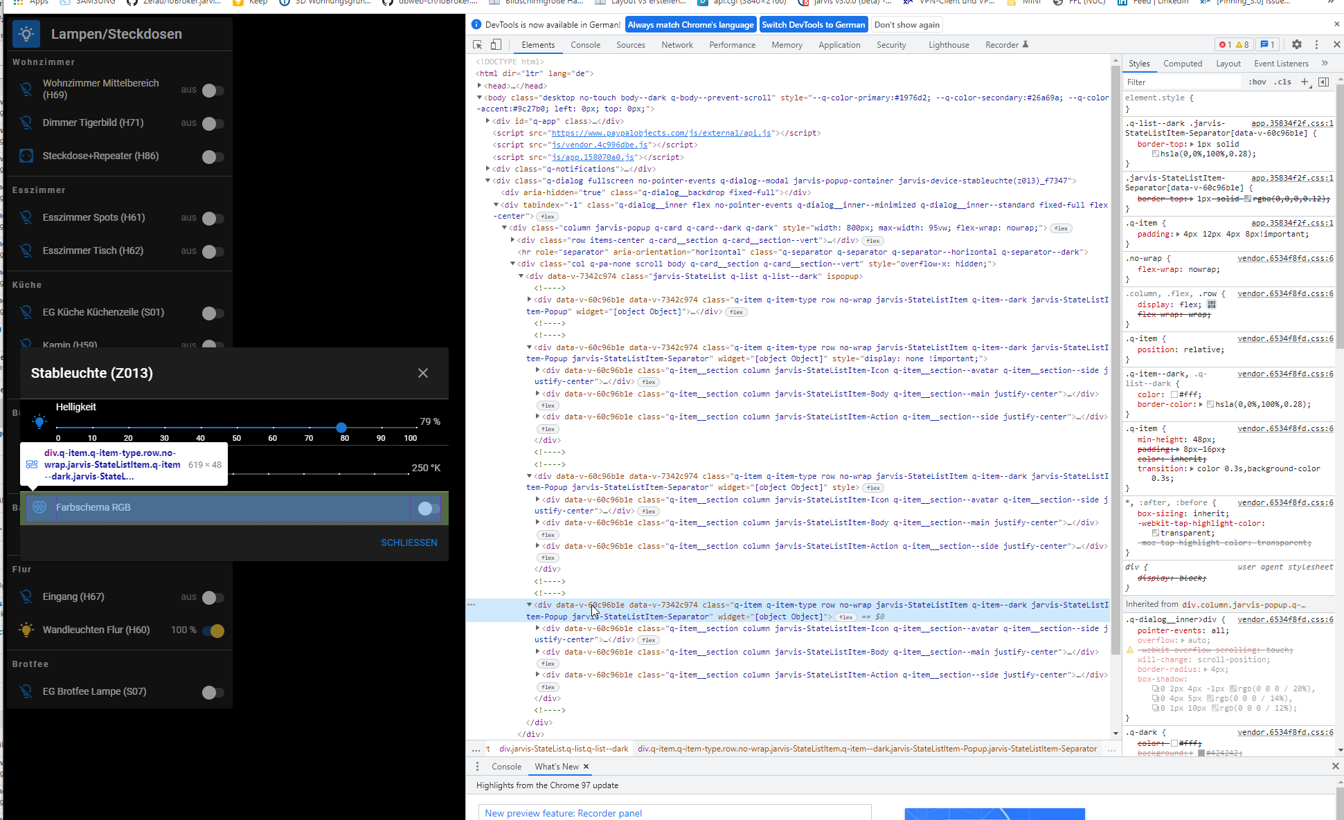This screenshot has height=820, width=1344.
Task: Activate the inspect element picker tool
Action: click(x=477, y=45)
